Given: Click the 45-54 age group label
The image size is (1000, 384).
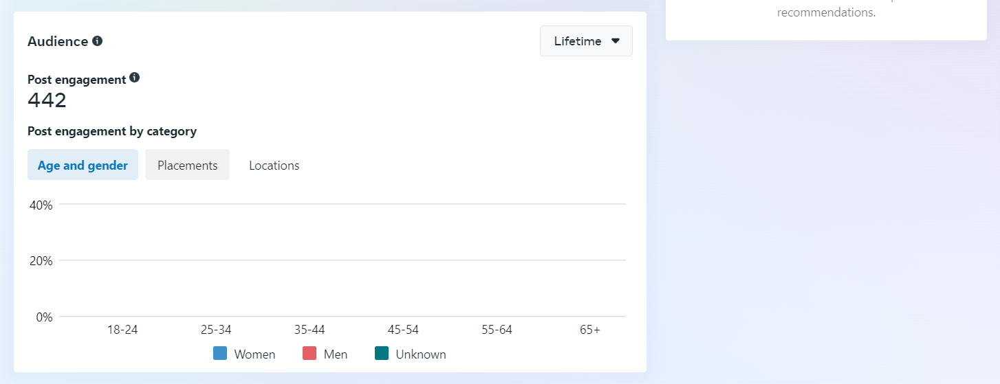Looking at the screenshot, I should [x=403, y=330].
